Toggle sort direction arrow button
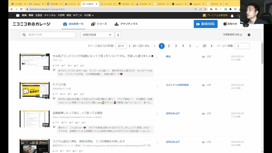 tap(118, 35)
